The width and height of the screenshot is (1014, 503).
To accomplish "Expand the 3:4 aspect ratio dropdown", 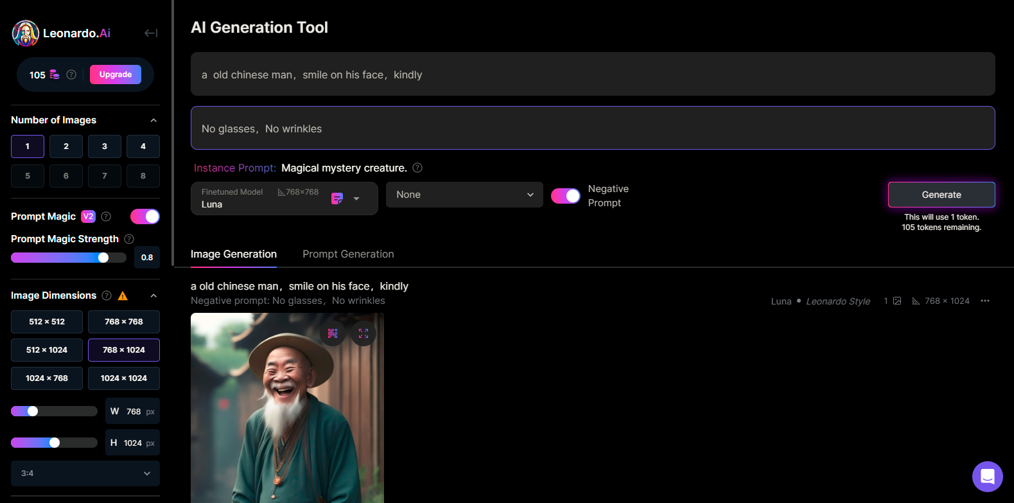I will [x=85, y=473].
